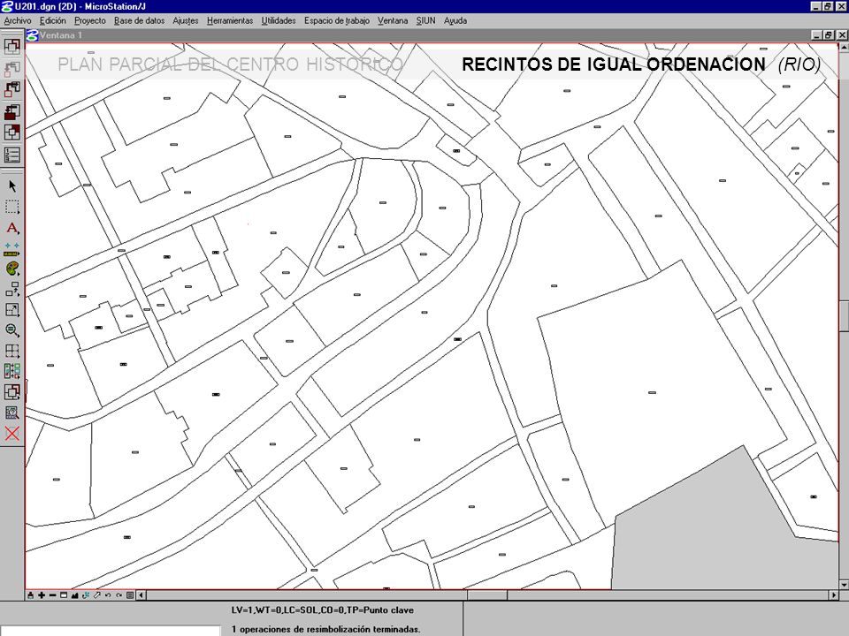The width and height of the screenshot is (849, 636).
Task: Click the resimbolización terminadas status message
Action: point(325,630)
